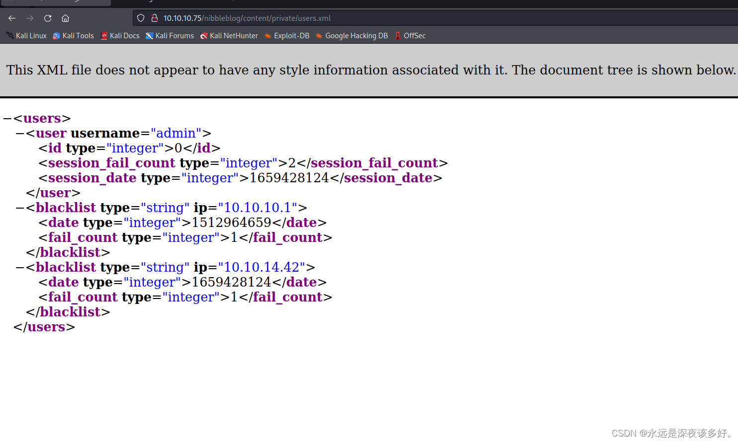Click the date value 1512964659
The image size is (738, 443).
[231, 222]
